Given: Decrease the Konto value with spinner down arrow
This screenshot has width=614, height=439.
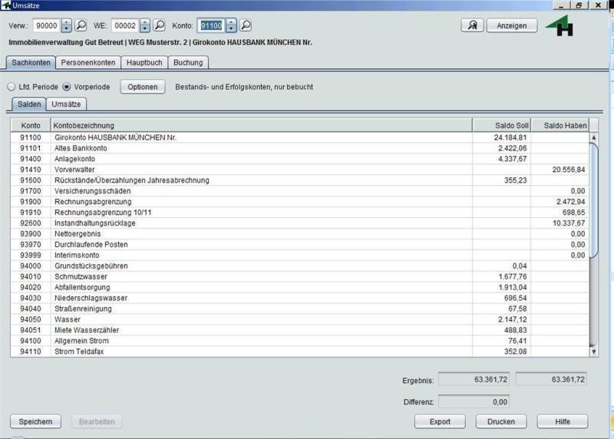Looking at the screenshot, I should pos(231,29).
